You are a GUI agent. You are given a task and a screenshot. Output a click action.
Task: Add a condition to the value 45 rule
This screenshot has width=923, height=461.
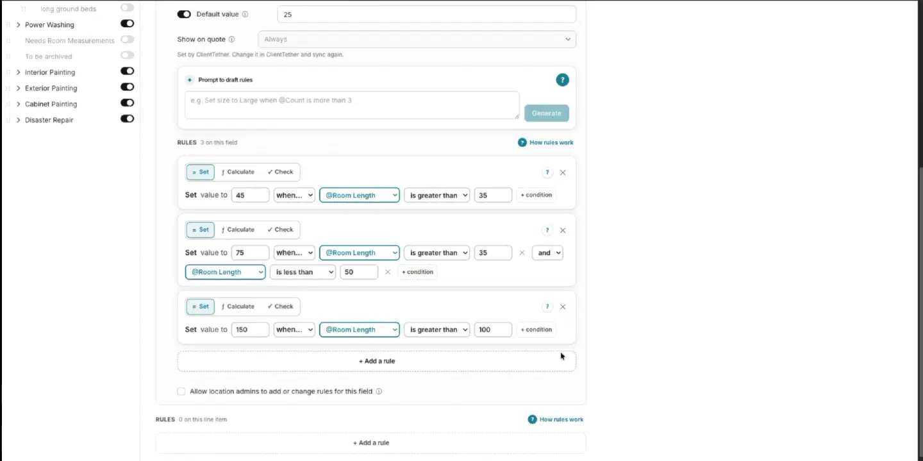point(536,195)
